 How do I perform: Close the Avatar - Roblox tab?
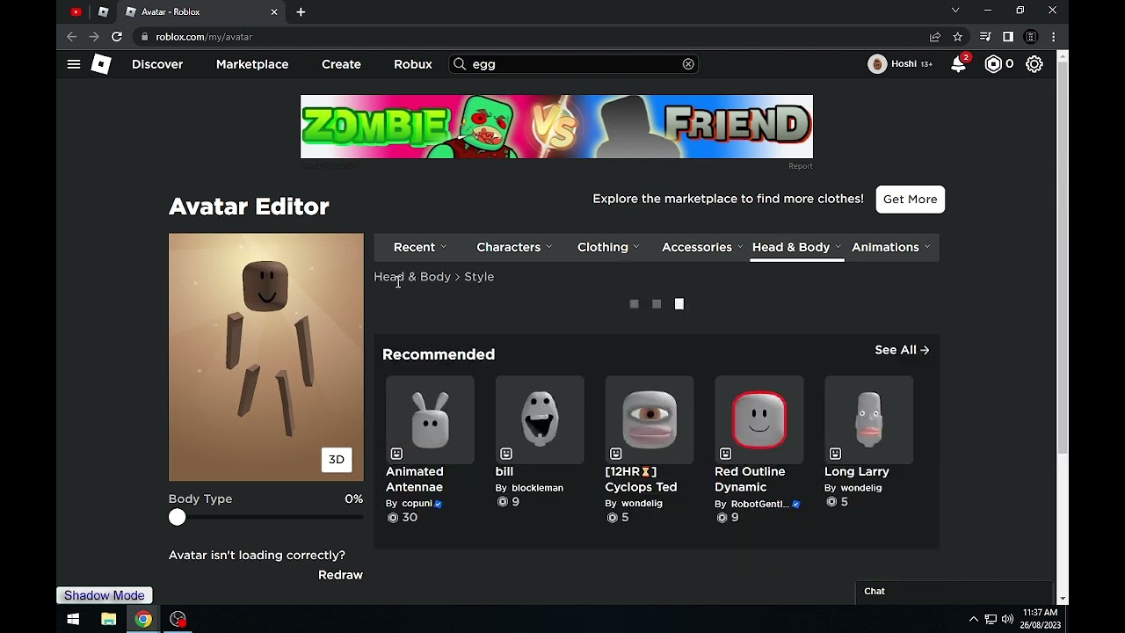click(x=274, y=12)
